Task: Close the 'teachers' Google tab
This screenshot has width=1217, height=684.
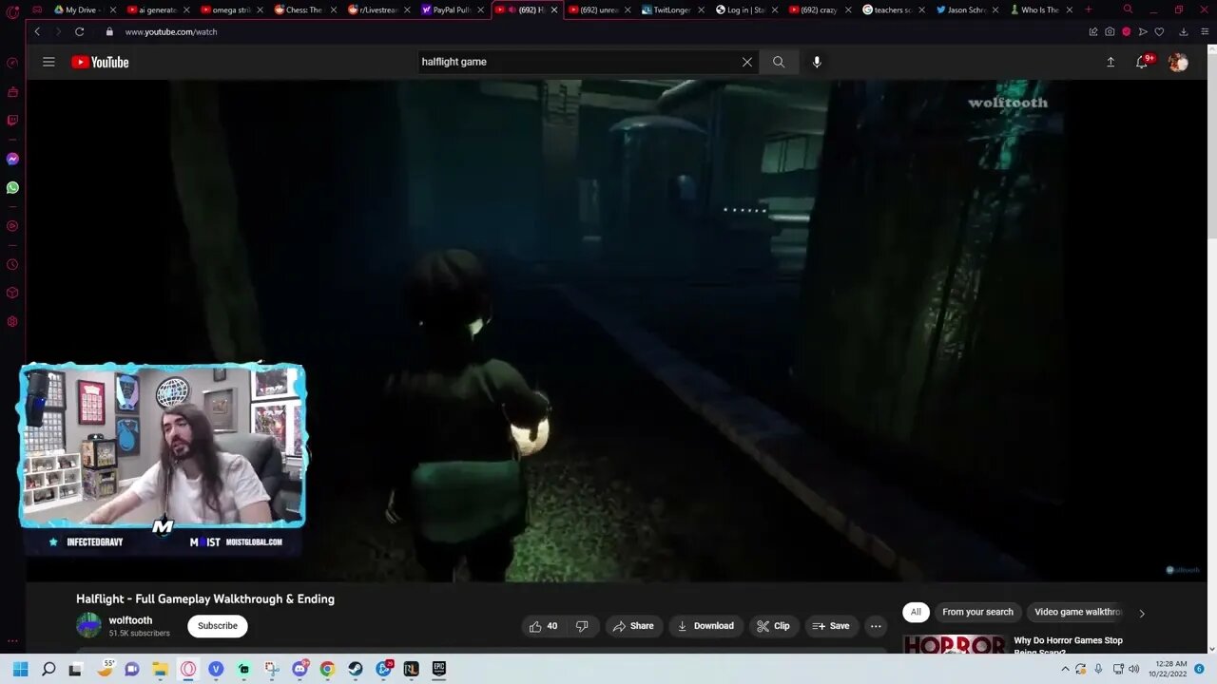Action: tap(921, 9)
